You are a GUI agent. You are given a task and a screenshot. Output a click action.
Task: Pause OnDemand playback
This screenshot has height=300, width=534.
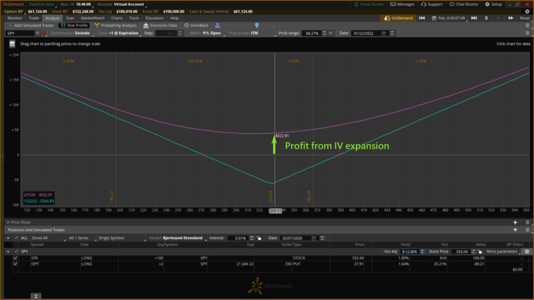tap(487, 18)
